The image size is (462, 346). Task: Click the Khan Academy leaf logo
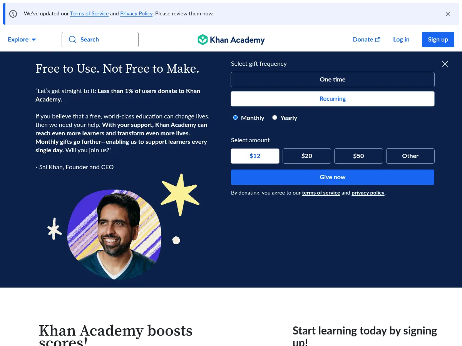tap(203, 40)
